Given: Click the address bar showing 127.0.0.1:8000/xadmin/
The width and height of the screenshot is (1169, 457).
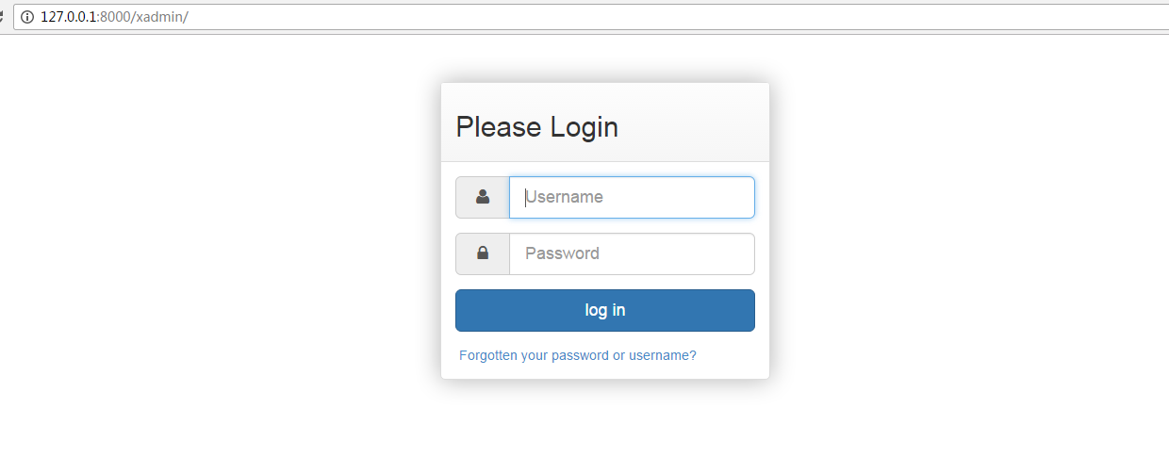Looking at the screenshot, I should click(x=591, y=17).
